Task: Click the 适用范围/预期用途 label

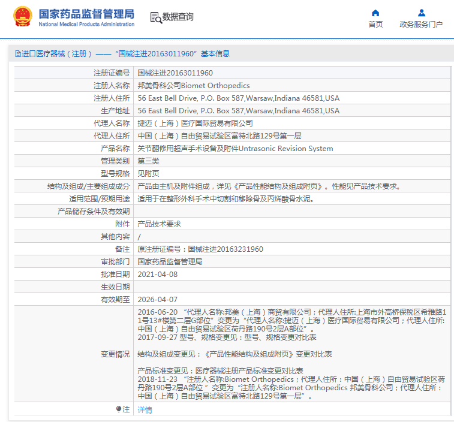Action: click(100, 199)
